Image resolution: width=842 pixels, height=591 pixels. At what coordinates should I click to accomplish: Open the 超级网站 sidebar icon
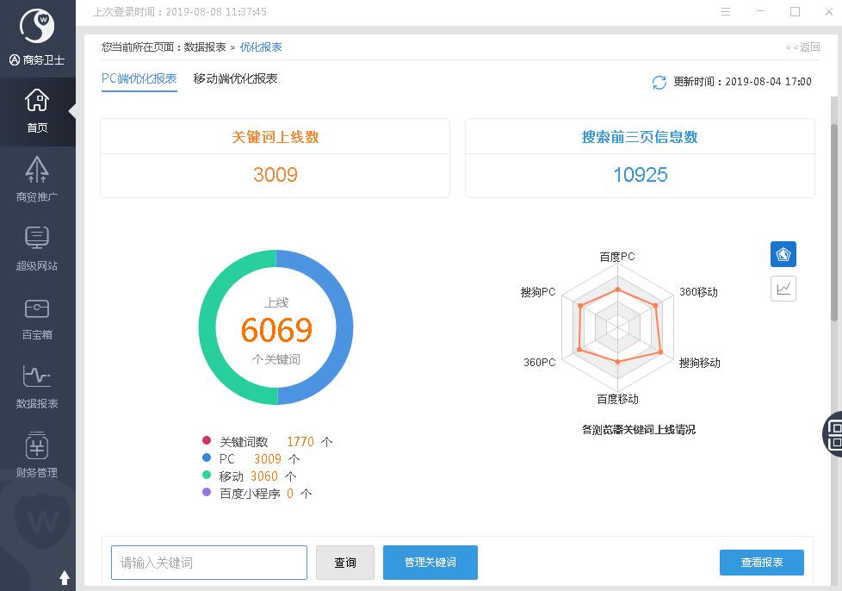tap(37, 240)
